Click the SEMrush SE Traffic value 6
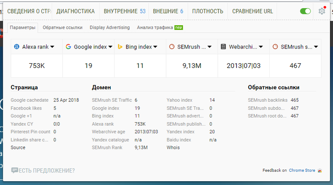 (x=136, y=100)
